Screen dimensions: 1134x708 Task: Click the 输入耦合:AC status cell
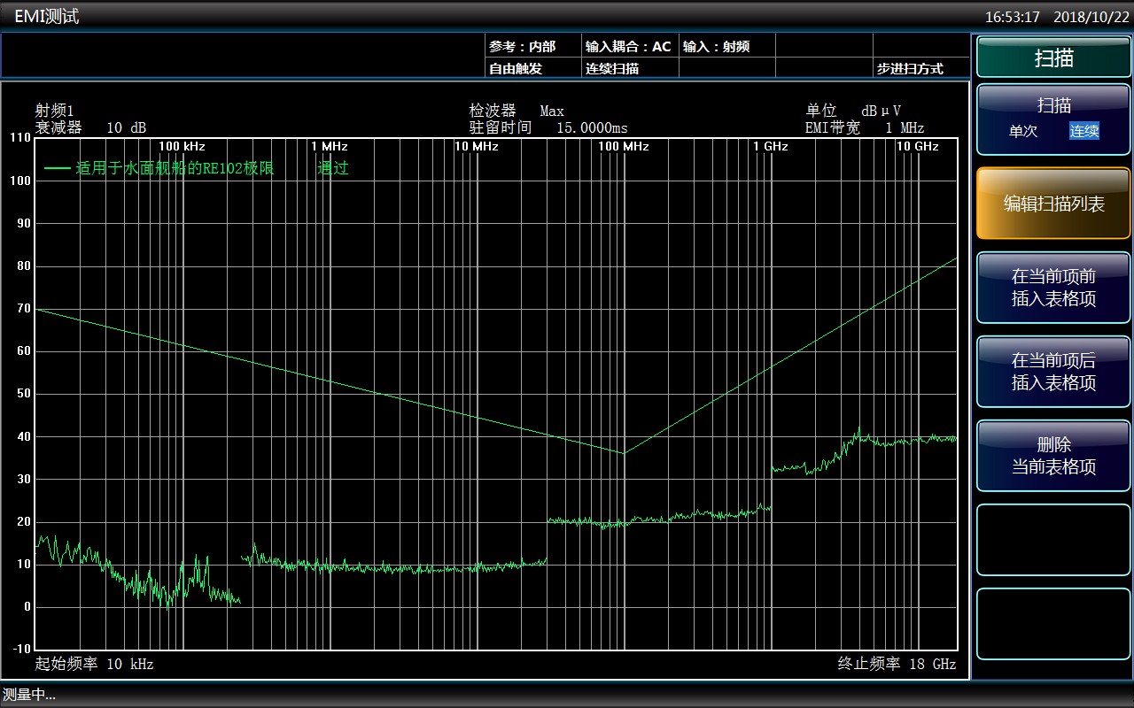[628, 47]
